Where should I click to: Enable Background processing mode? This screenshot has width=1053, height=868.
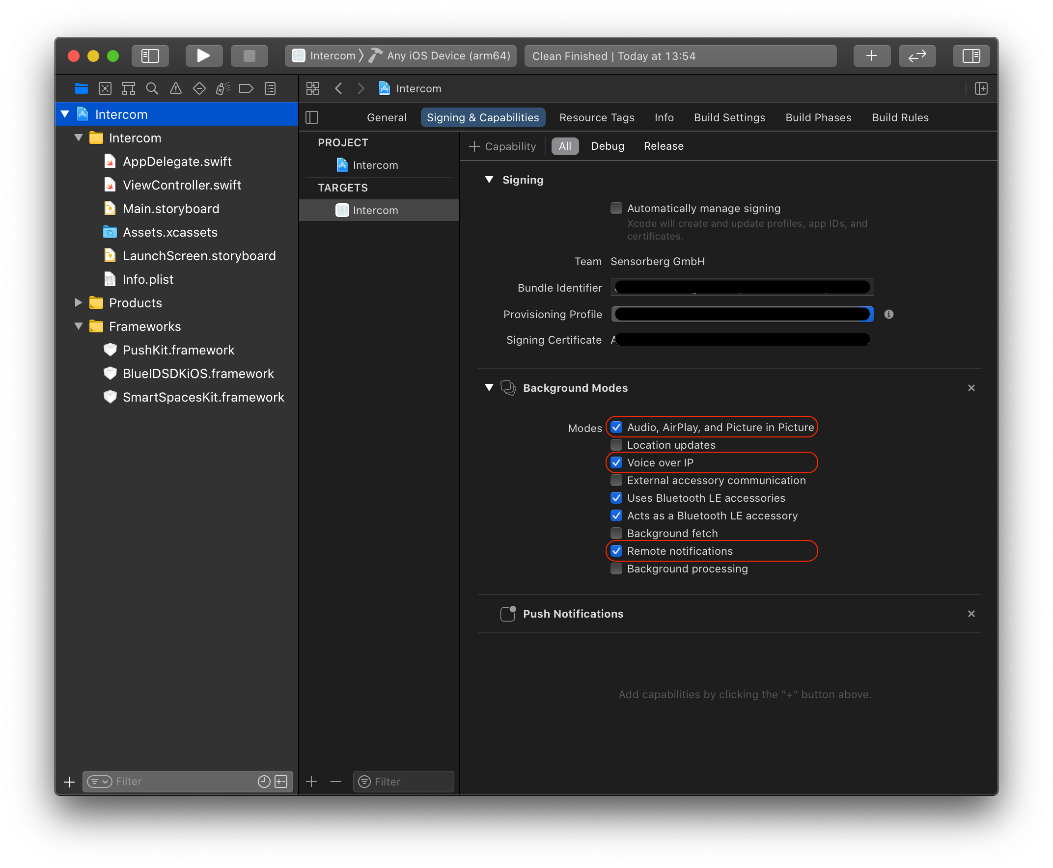pos(616,569)
